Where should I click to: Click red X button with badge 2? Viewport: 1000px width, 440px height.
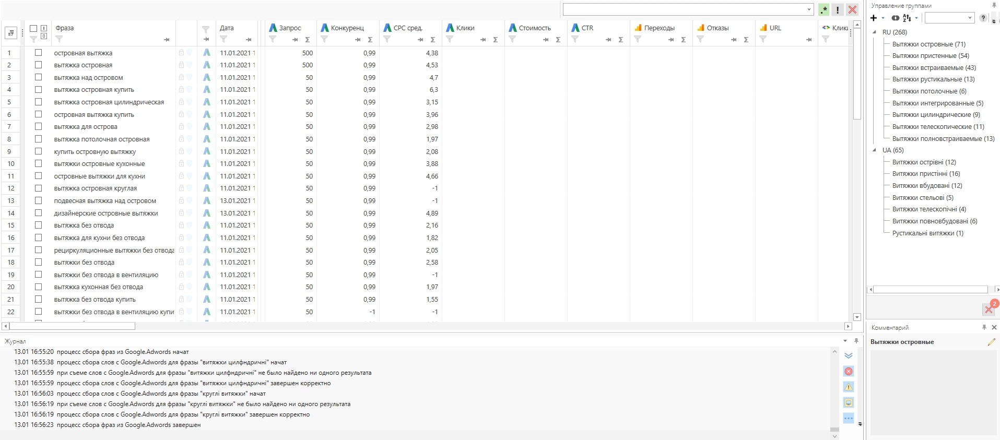pyautogui.click(x=989, y=309)
